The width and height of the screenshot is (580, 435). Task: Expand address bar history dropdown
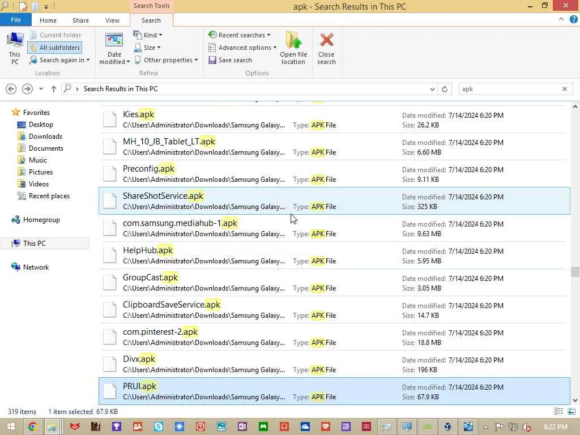tap(432, 89)
